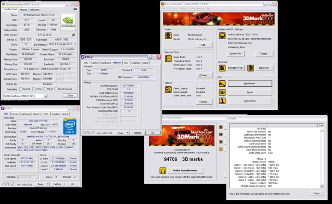Enable the OpenCL checkbox in GPU-Z
Viewport: 332px width, 204px height.
tap(21, 89)
